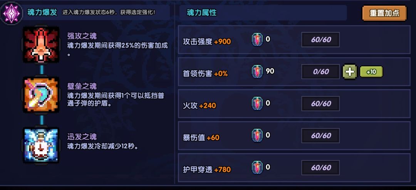Image resolution: width=416 pixels, height=190 pixels.
Task: Click the 攻击强度 +900 attribute label
Action: 207,41
